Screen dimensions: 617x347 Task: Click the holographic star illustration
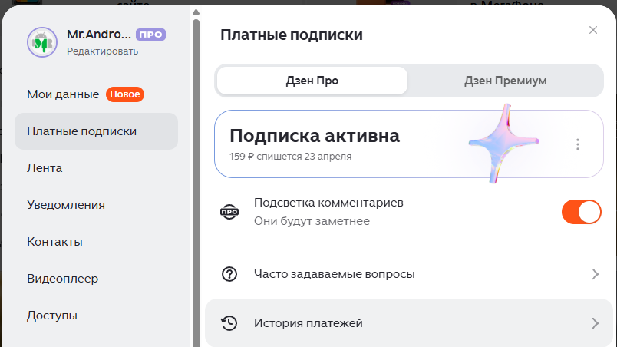(503, 143)
